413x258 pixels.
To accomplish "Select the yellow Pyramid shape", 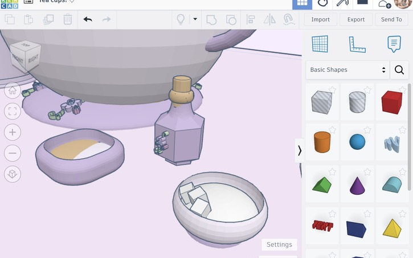I will [392, 228].
